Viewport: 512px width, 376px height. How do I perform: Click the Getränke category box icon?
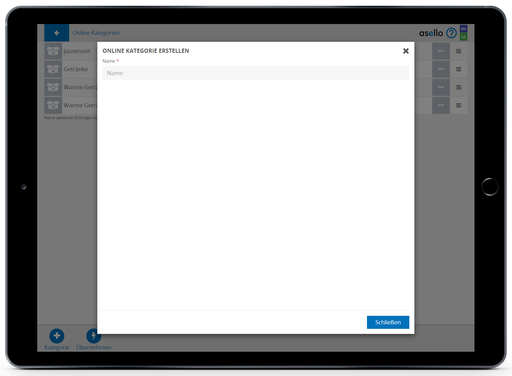[x=53, y=69]
